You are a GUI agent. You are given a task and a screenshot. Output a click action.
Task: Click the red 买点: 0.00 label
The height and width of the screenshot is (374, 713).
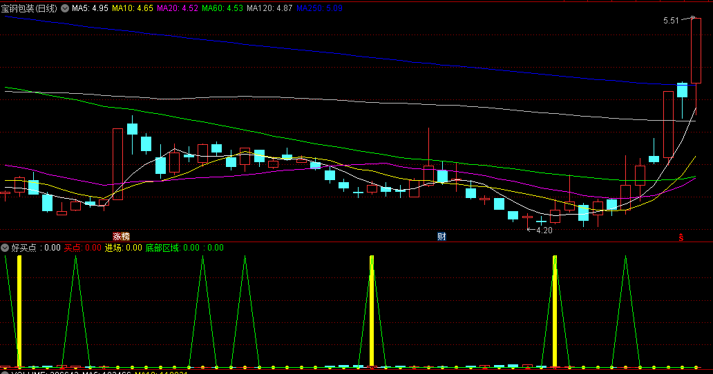[82, 248]
